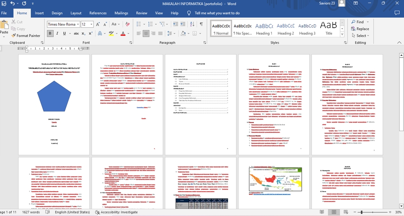Apply the Heading 1 style

point(264,28)
